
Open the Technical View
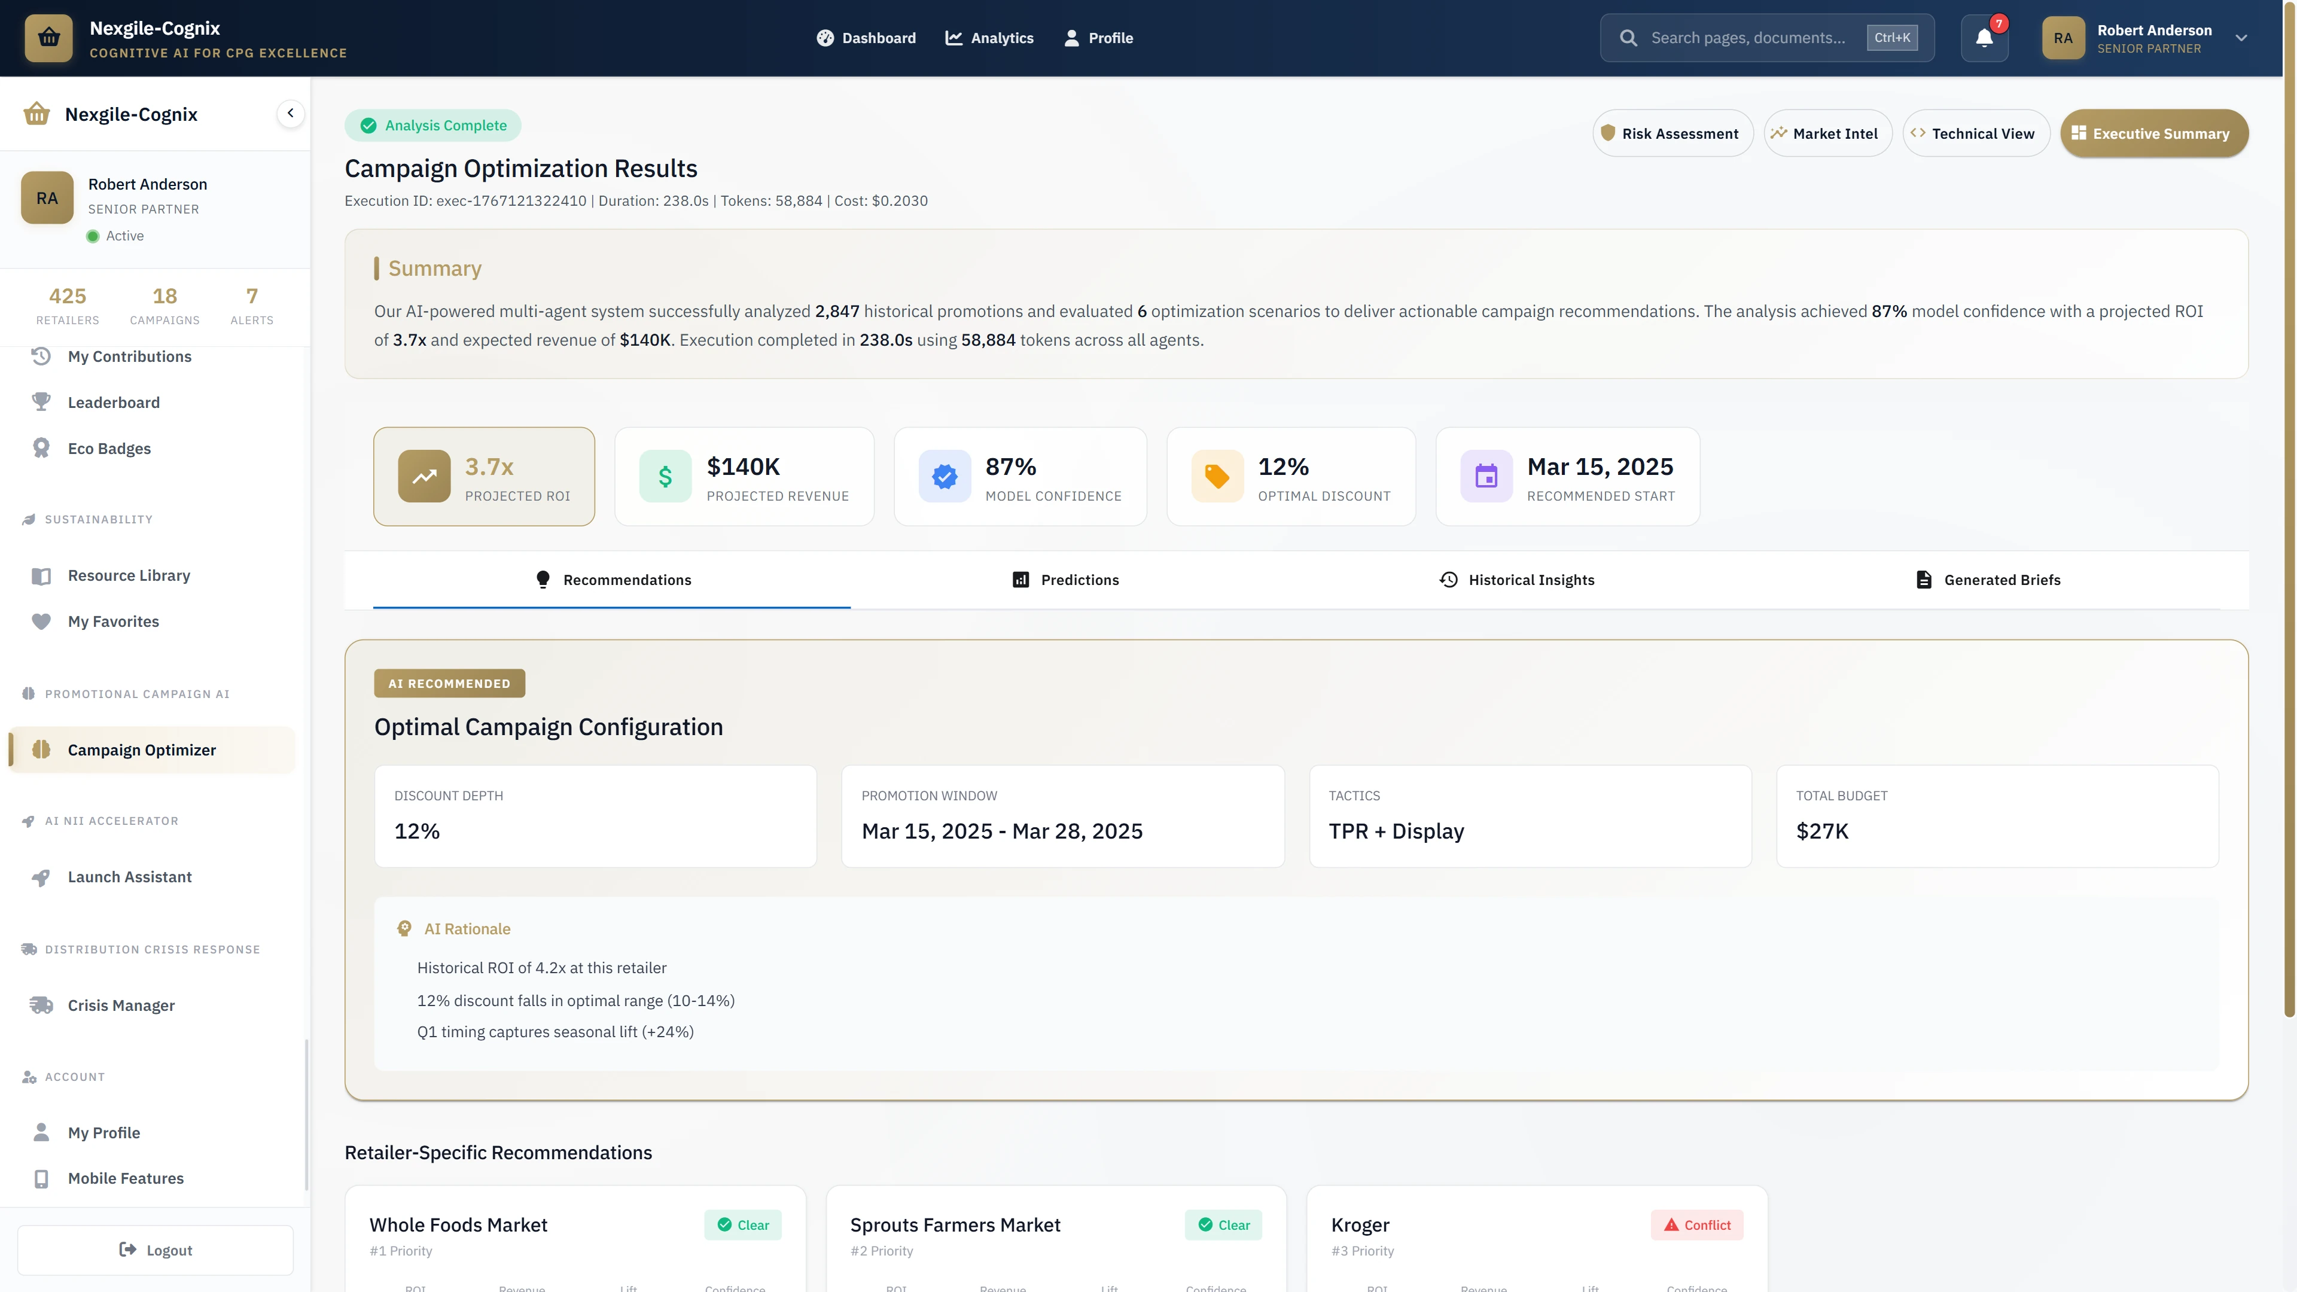(x=1975, y=133)
